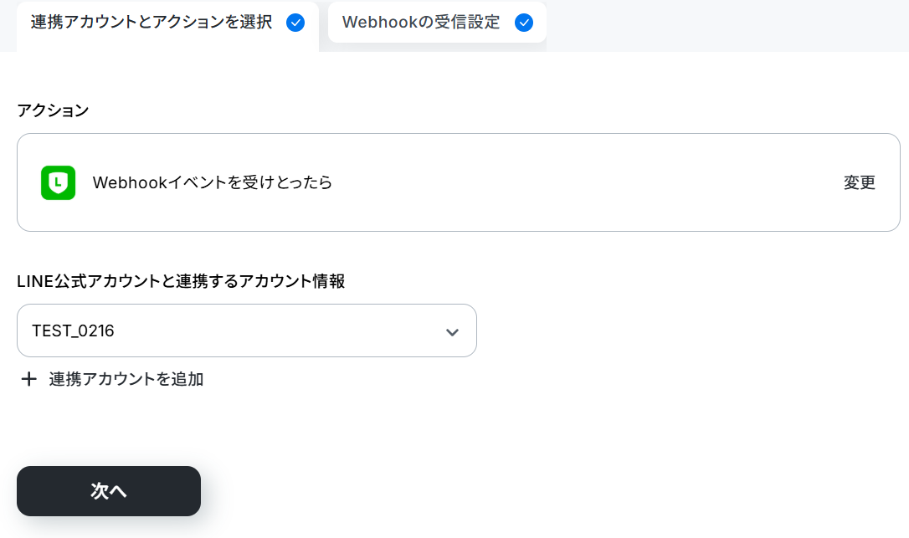
Task: Click the 連携アカウントを追加 link text
Action: [126, 379]
